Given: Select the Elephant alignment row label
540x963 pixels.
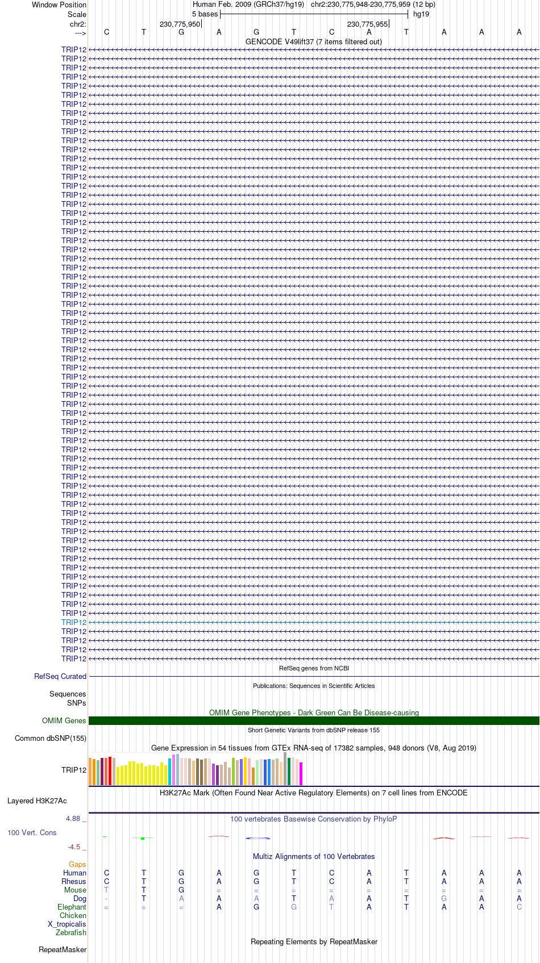Looking at the screenshot, I should 72,907.
